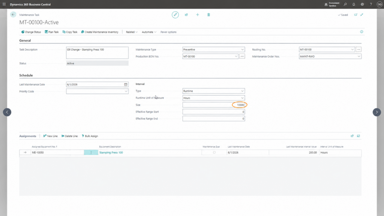Click the Last Maintenance Interval Value header
384x216 pixels.
click(x=301, y=147)
